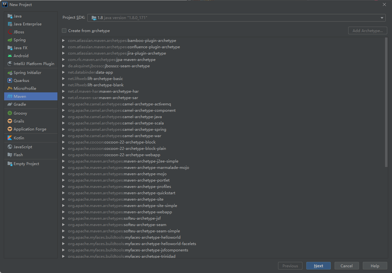Click the Spring Initializr icon
This screenshot has width=392, height=273.
tap(10, 73)
